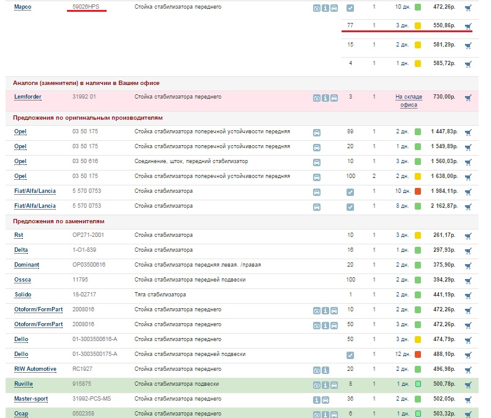Viewport: 491px width, 418px height.
Task: Add the 550,86р. Mapco offer to cart
Action: [468, 27]
